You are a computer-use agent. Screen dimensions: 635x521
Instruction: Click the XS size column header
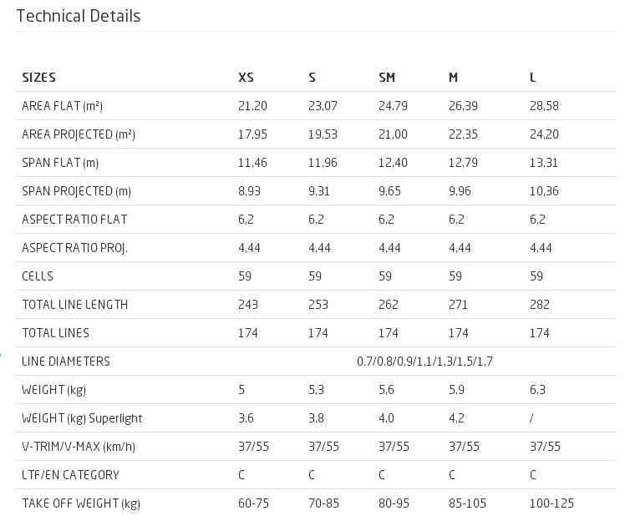point(246,78)
